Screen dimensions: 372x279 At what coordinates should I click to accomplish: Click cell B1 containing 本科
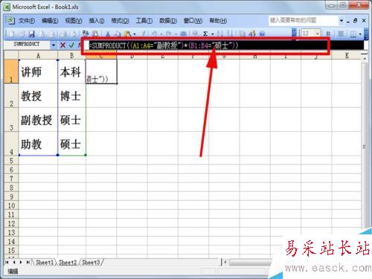point(71,71)
